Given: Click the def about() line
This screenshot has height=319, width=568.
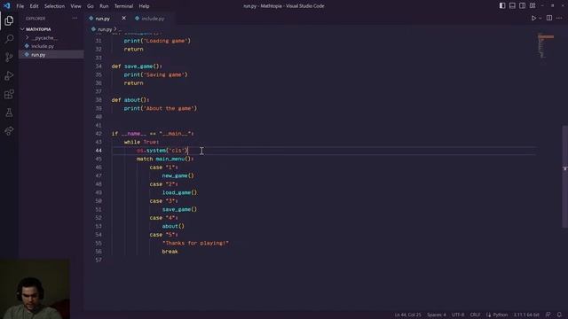Looking at the screenshot, I should click(x=130, y=100).
